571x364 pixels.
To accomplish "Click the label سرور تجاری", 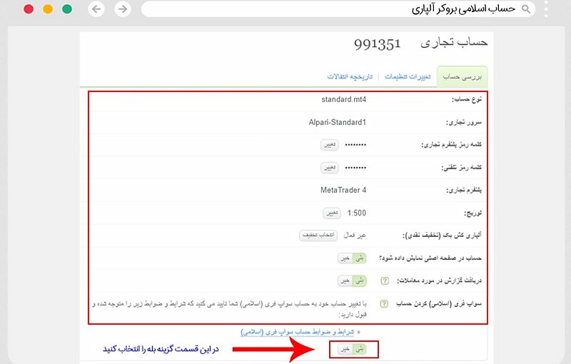I will (464, 122).
